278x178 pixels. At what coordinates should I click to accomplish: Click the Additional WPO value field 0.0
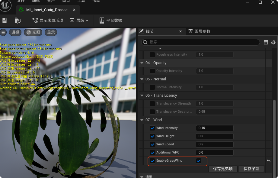(x=215, y=152)
